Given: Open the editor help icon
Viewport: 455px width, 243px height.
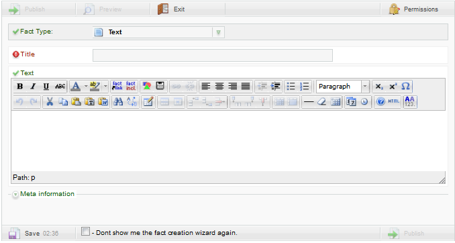Looking at the screenshot, I should pyautogui.click(x=381, y=101).
